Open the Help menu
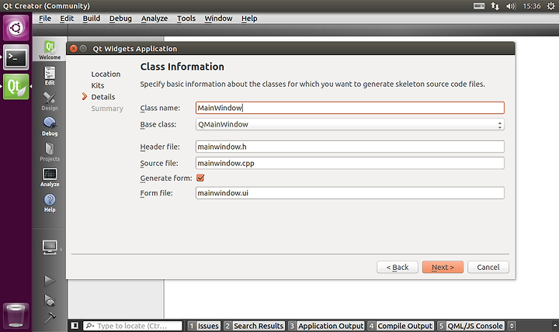The image size is (559, 332). pyautogui.click(x=249, y=19)
